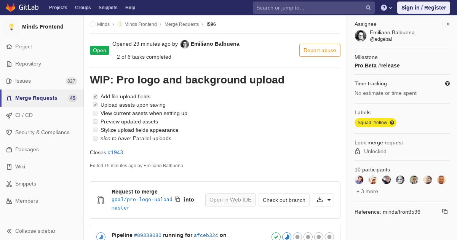
Task: Click the Snippets scissors icon
Action: click(9, 184)
